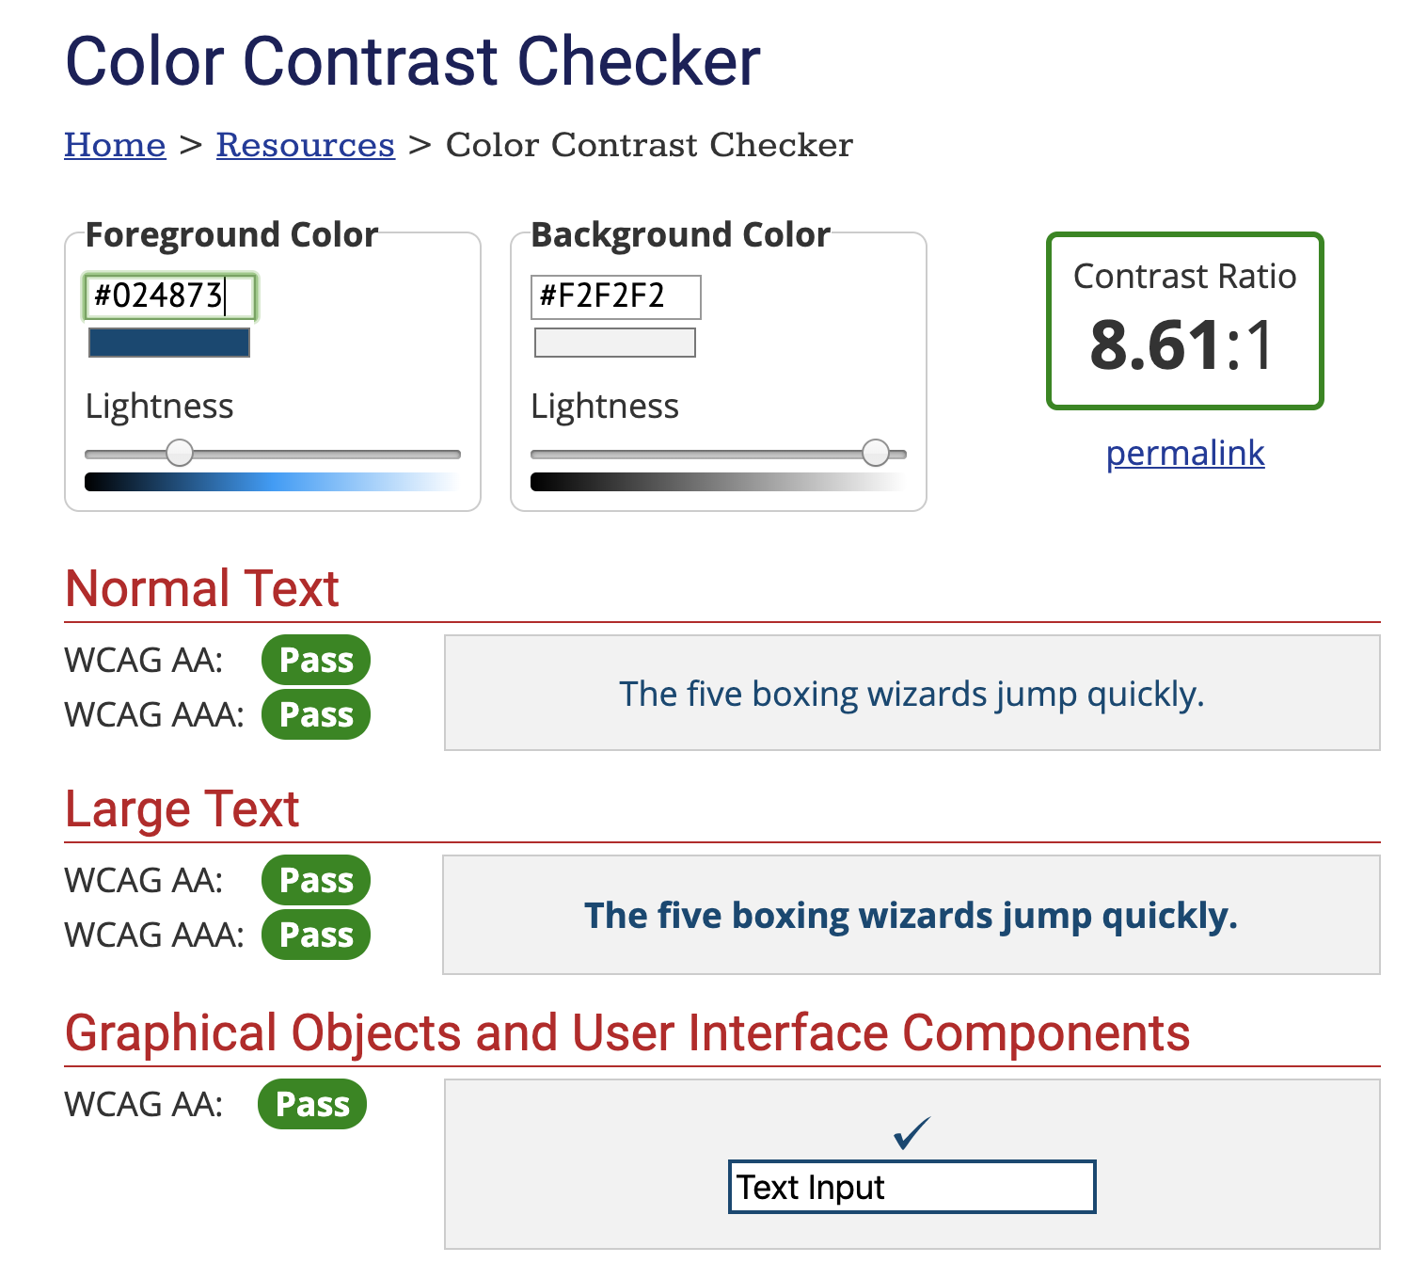Click the Pass badge for Large Text WCAG AAA
Viewport: 1411px width, 1263px height.
tap(315, 935)
